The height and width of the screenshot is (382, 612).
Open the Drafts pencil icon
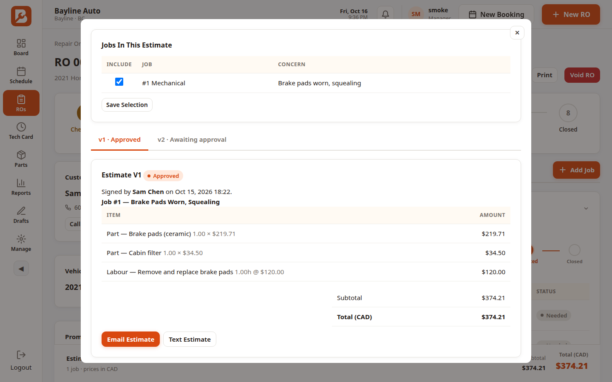(x=21, y=211)
